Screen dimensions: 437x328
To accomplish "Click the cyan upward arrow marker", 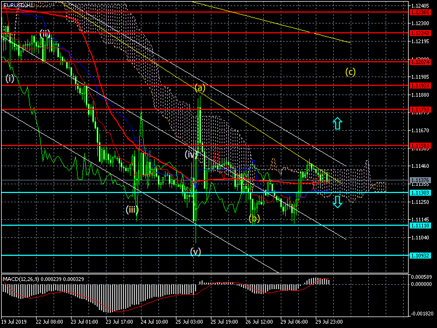I will (338, 124).
